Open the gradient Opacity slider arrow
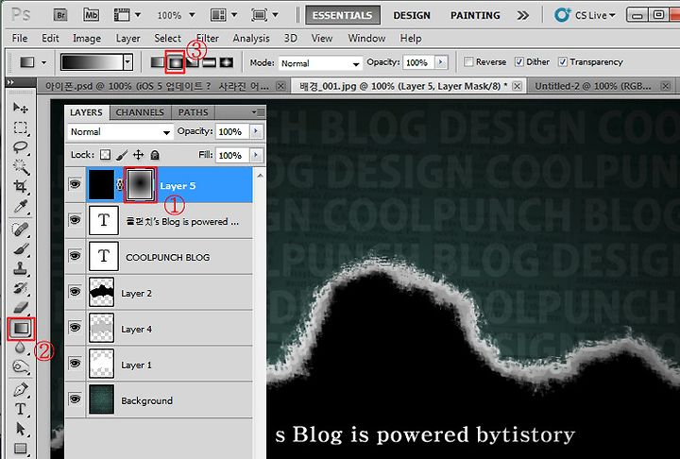The height and width of the screenshot is (459, 680). click(441, 62)
